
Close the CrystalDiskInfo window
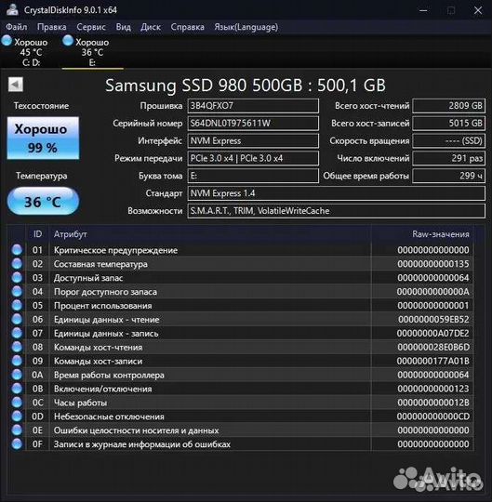pyautogui.click(x=478, y=10)
